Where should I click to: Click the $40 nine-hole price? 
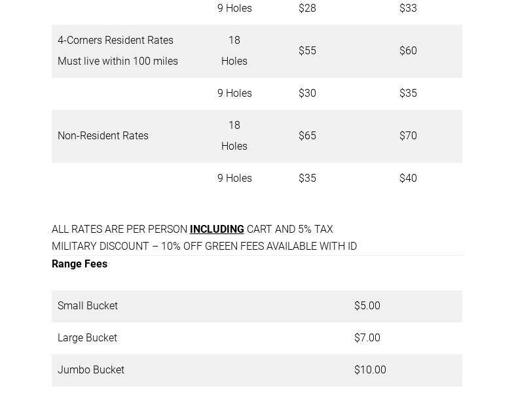408,179
